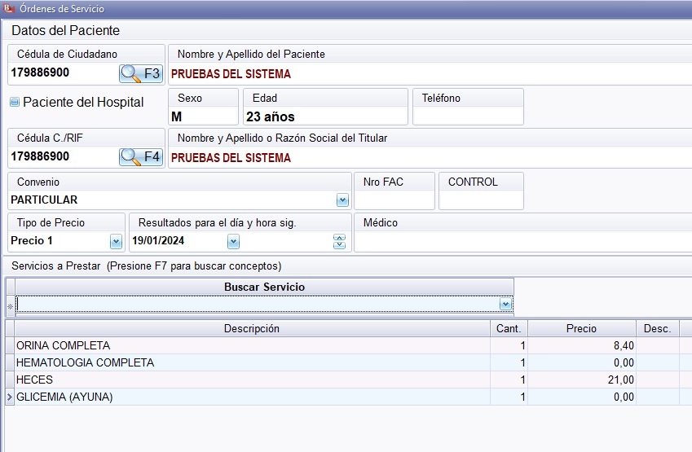
Task: Open the date picker for 19/01/2024
Action: click(x=233, y=242)
